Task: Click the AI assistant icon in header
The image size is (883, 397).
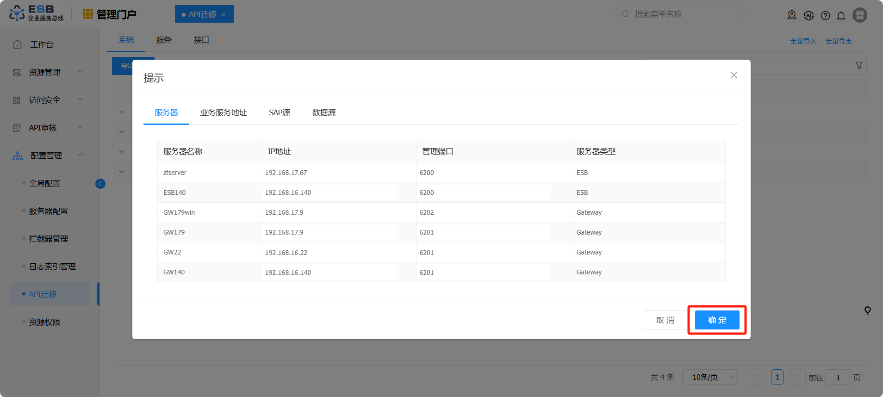Action: point(808,16)
